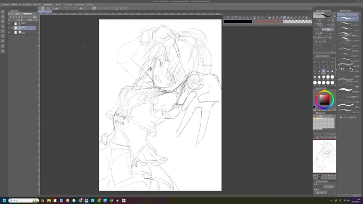The height and width of the screenshot is (204, 363).
Task: Expand the speed stabilization option
Action: pyautogui.click(x=314, y=37)
